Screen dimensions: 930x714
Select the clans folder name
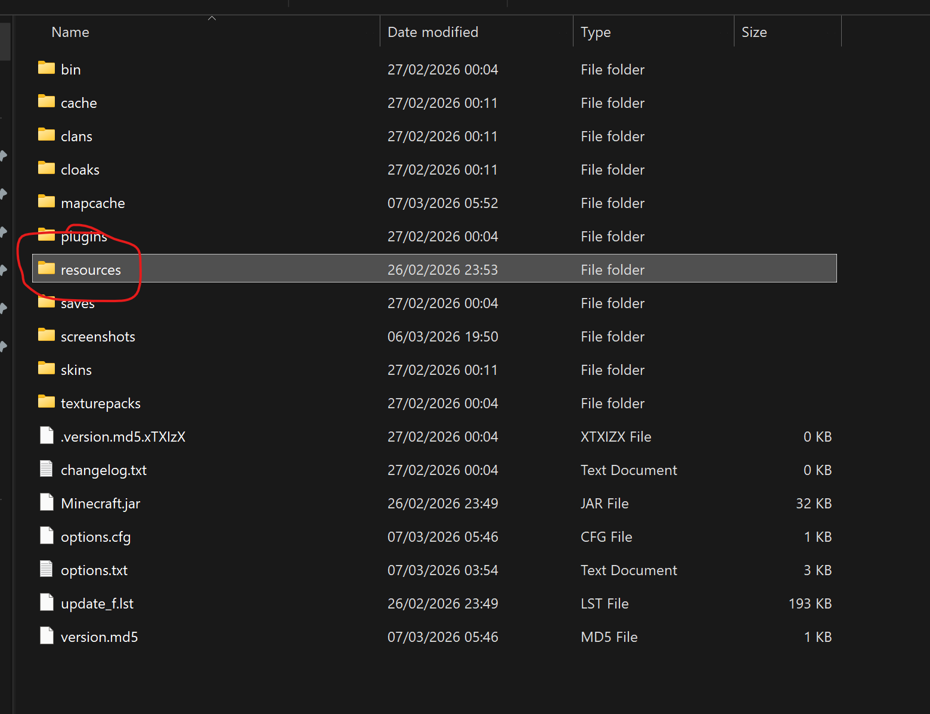pos(76,136)
